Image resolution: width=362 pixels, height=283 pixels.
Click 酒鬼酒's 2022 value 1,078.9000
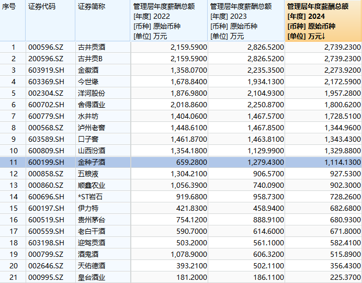tap(188, 255)
